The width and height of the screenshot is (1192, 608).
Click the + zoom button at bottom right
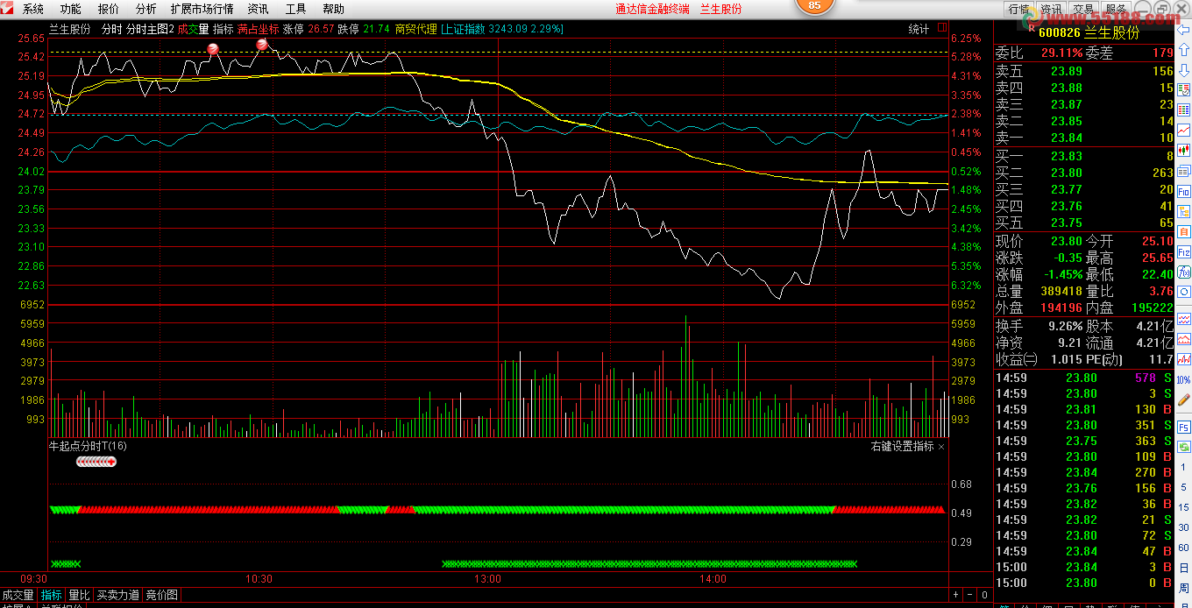(x=956, y=595)
